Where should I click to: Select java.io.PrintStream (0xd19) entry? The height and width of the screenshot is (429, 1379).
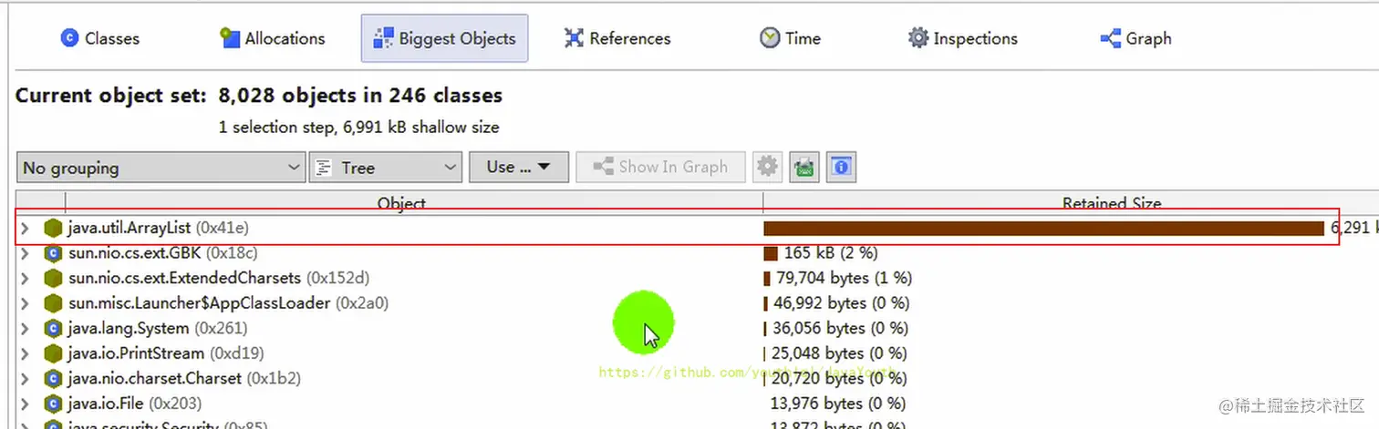pyautogui.click(x=166, y=352)
